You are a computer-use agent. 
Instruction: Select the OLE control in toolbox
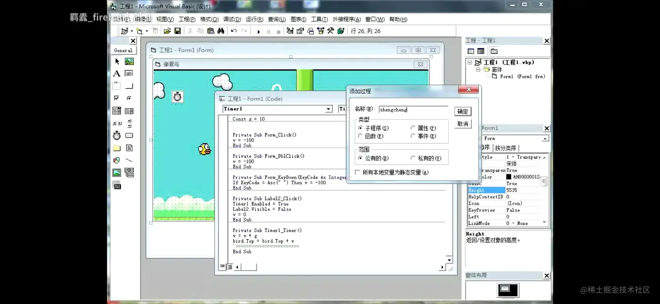pyautogui.click(x=117, y=186)
